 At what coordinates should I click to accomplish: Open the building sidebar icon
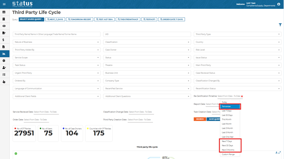tap(4, 19)
